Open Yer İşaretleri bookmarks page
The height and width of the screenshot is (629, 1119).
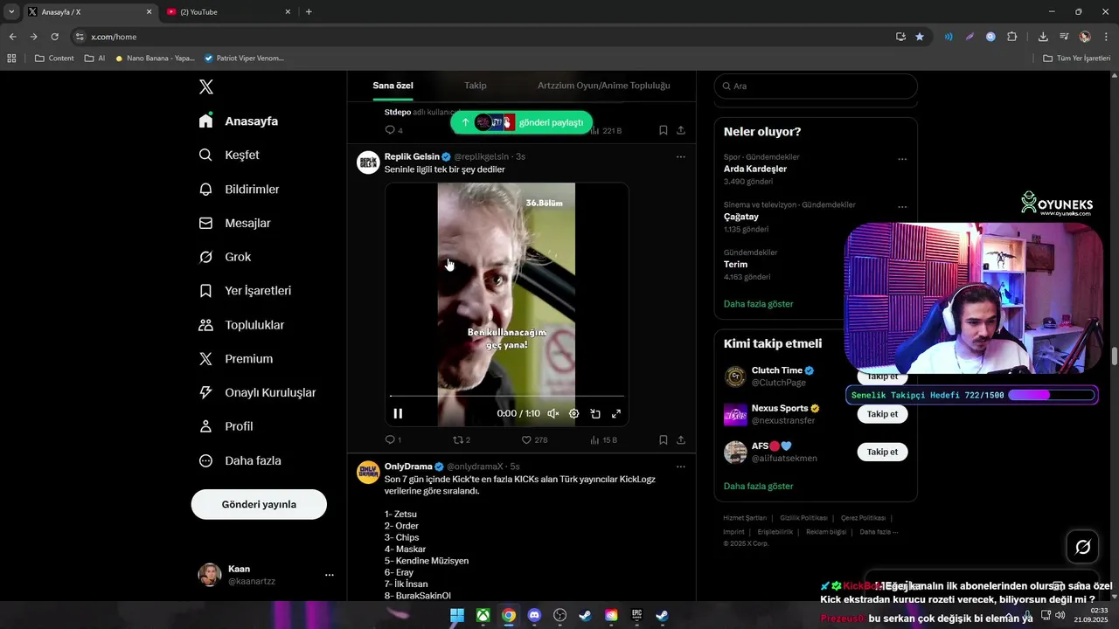(x=245, y=290)
